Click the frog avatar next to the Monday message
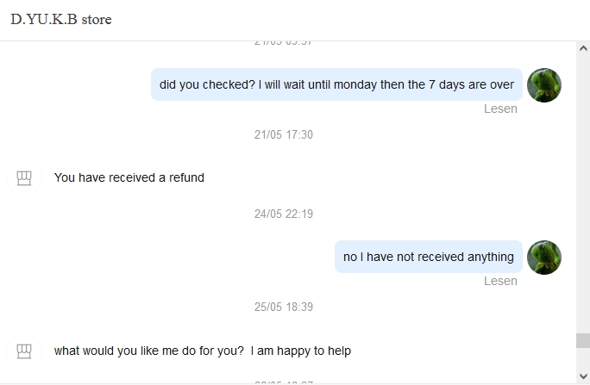The width and height of the screenshot is (590, 385). pyautogui.click(x=544, y=85)
